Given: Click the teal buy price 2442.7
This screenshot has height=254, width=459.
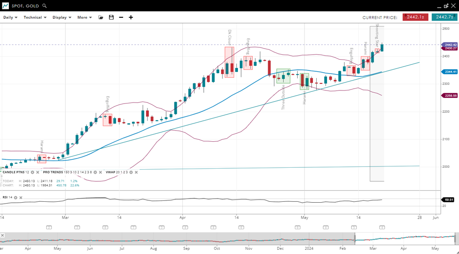Looking at the screenshot, I should 444,17.
